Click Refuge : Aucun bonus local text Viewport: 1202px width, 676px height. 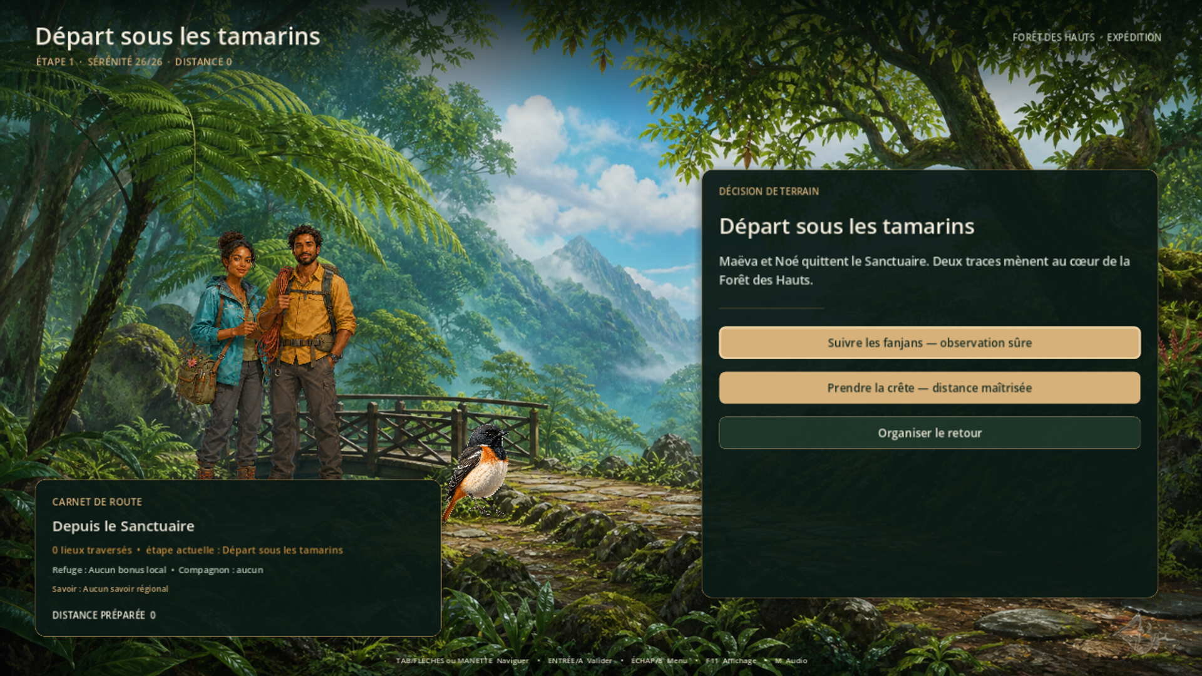(110, 570)
